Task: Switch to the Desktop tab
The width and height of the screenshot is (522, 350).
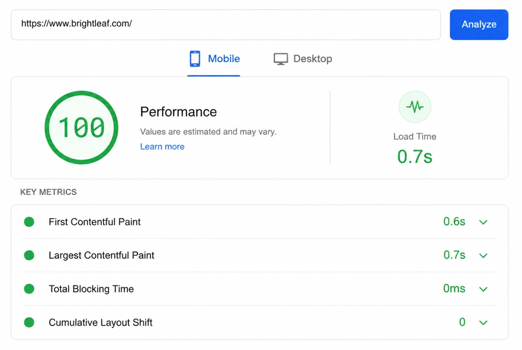Action: [303, 59]
